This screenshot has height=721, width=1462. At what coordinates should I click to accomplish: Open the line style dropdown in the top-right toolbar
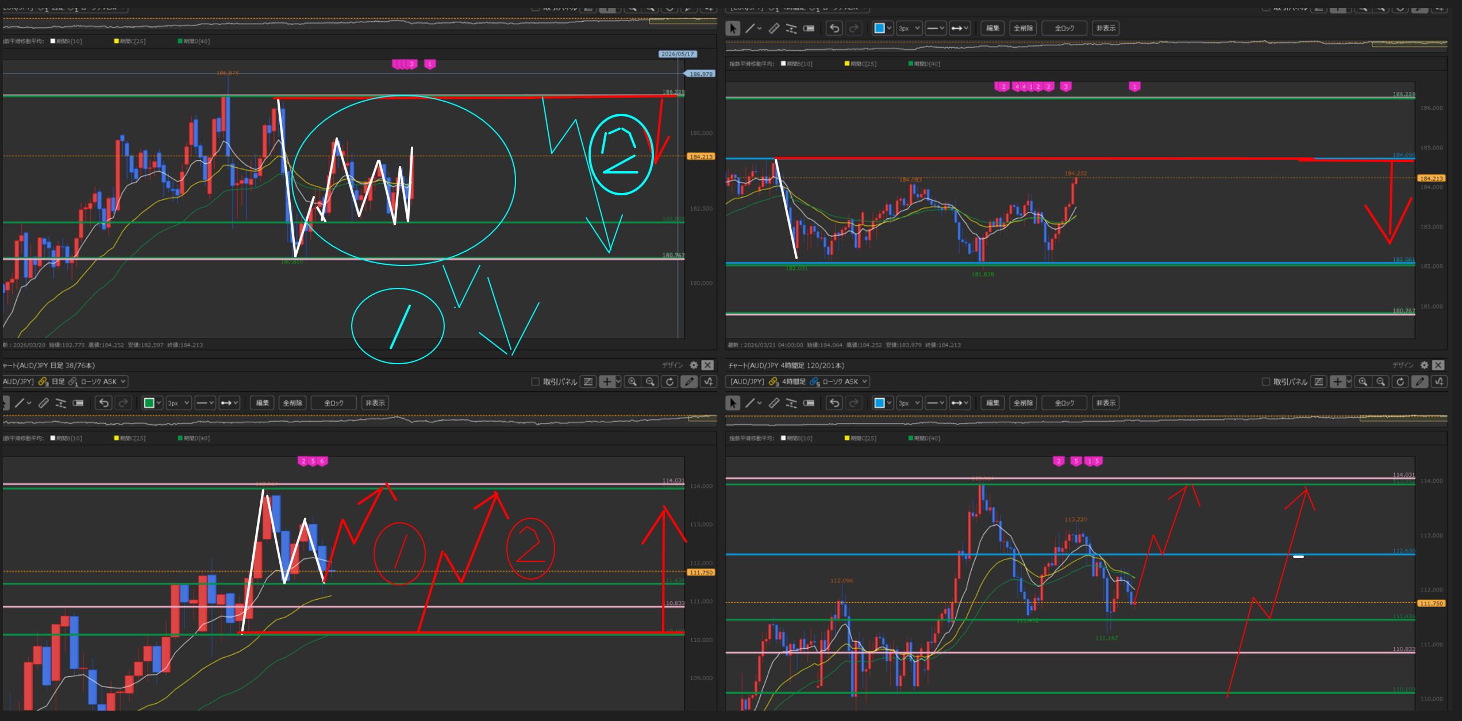click(935, 28)
